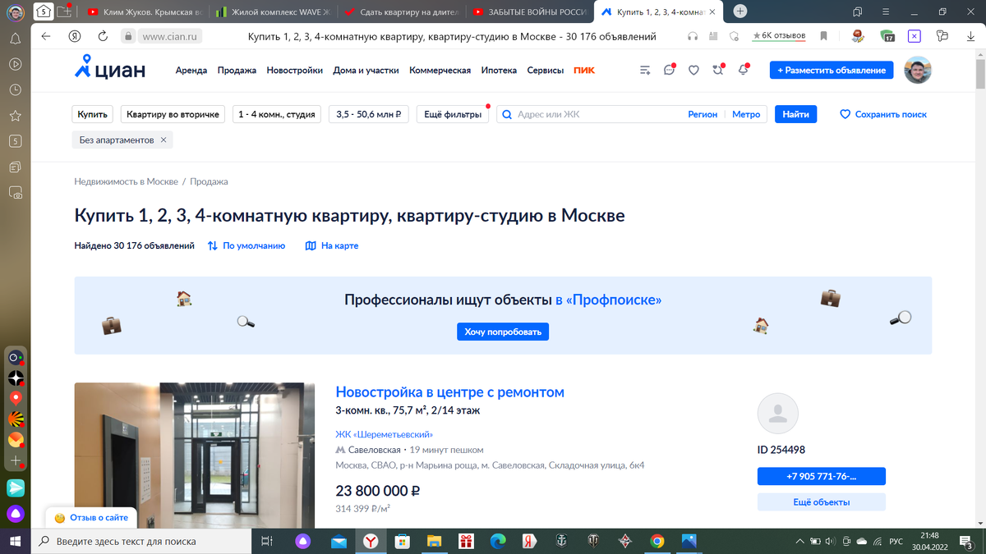Remove the 'Без апартаментов' filter chip
986x554 pixels.
tap(164, 140)
